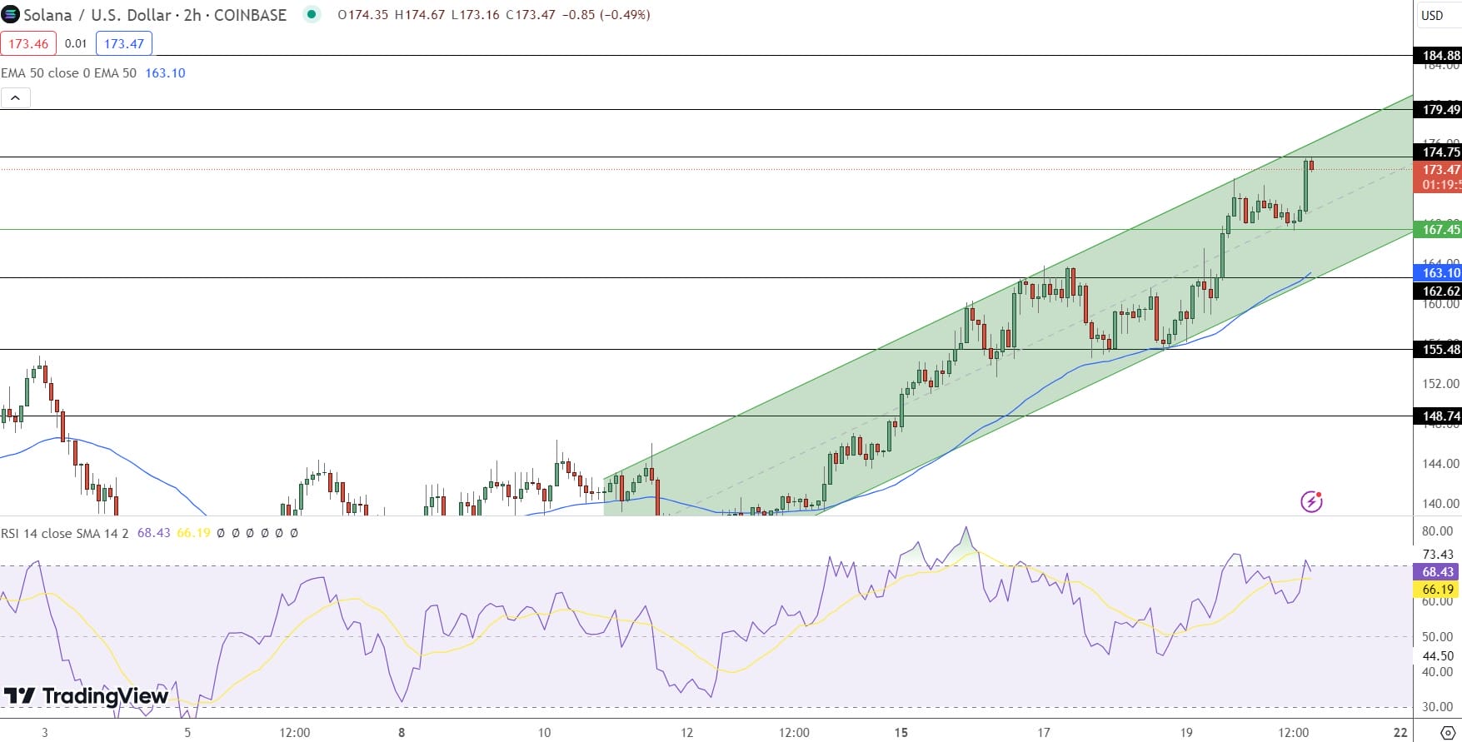Click the TradingView logo
Image resolution: width=1462 pixels, height=742 pixels.
point(86,696)
